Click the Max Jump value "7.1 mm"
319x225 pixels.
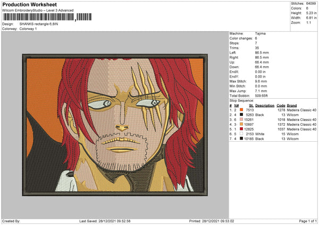(x=261, y=91)
